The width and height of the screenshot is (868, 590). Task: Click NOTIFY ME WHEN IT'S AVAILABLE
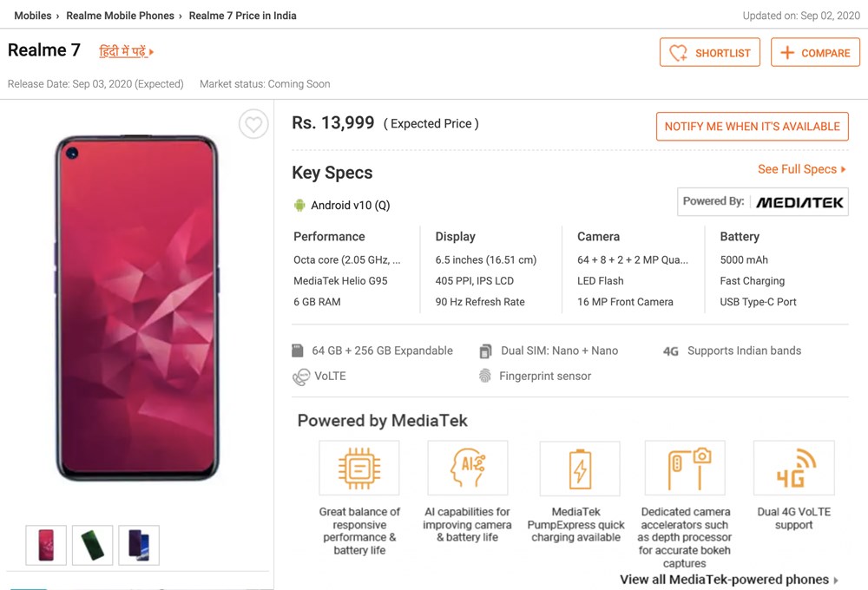point(752,126)
